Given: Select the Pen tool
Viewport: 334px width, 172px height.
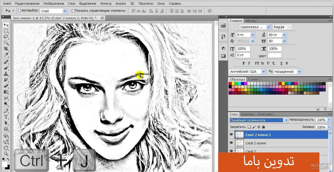Looking at the screenshot, I should tap(6, 111).
